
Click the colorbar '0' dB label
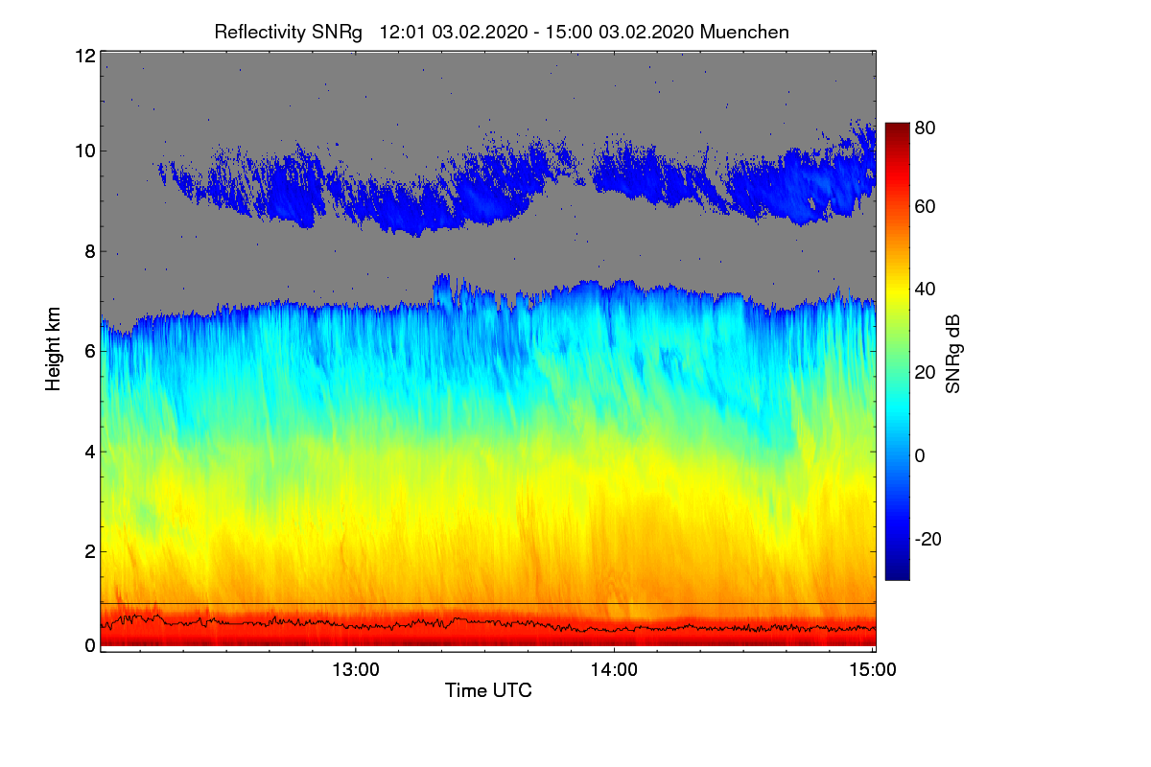(921, 455)
